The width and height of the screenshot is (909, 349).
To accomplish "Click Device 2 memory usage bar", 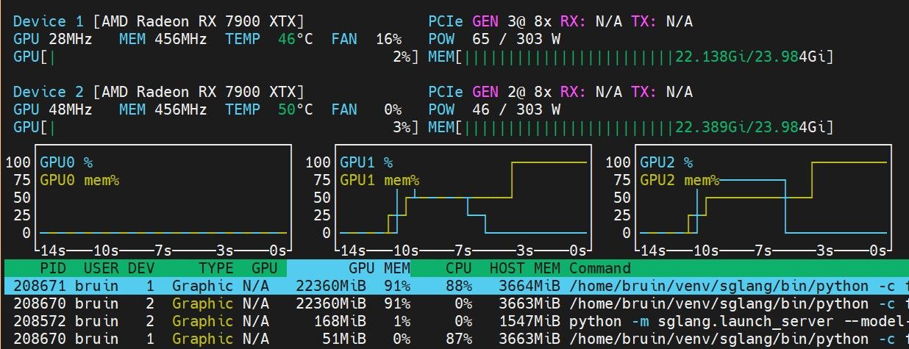I will tap(631, 127).
